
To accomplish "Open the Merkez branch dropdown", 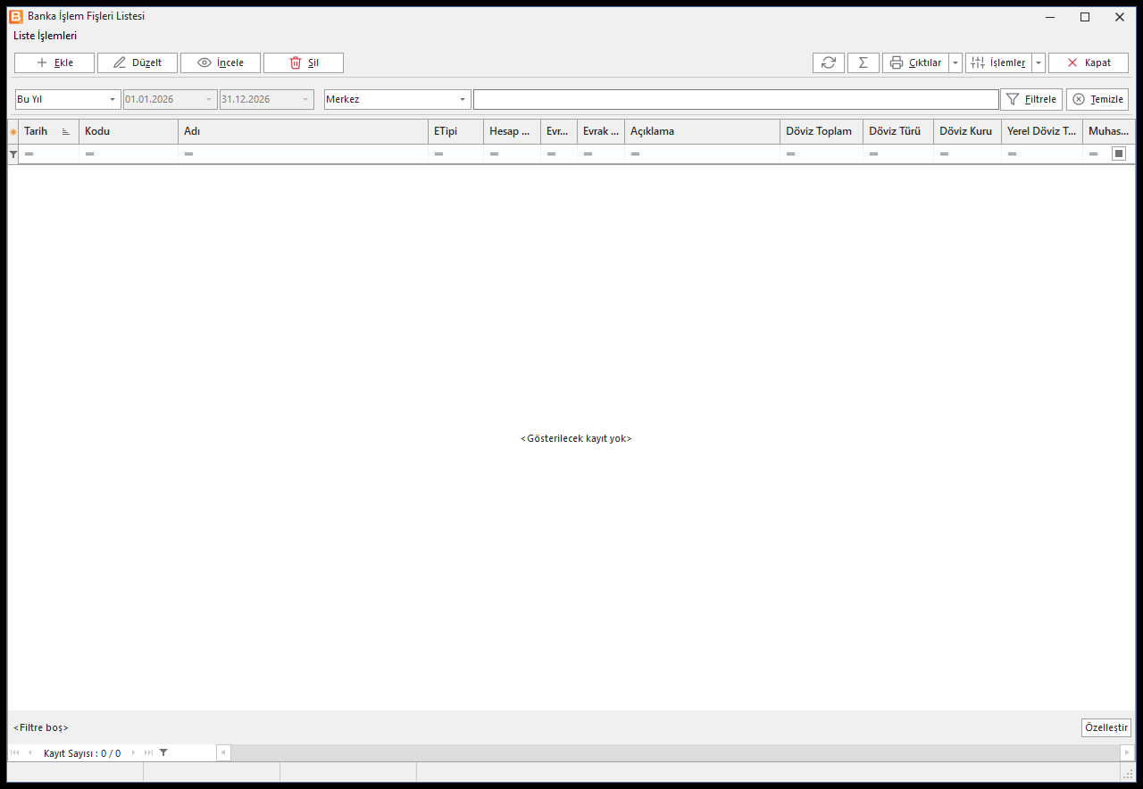I will tap(463, 99).
